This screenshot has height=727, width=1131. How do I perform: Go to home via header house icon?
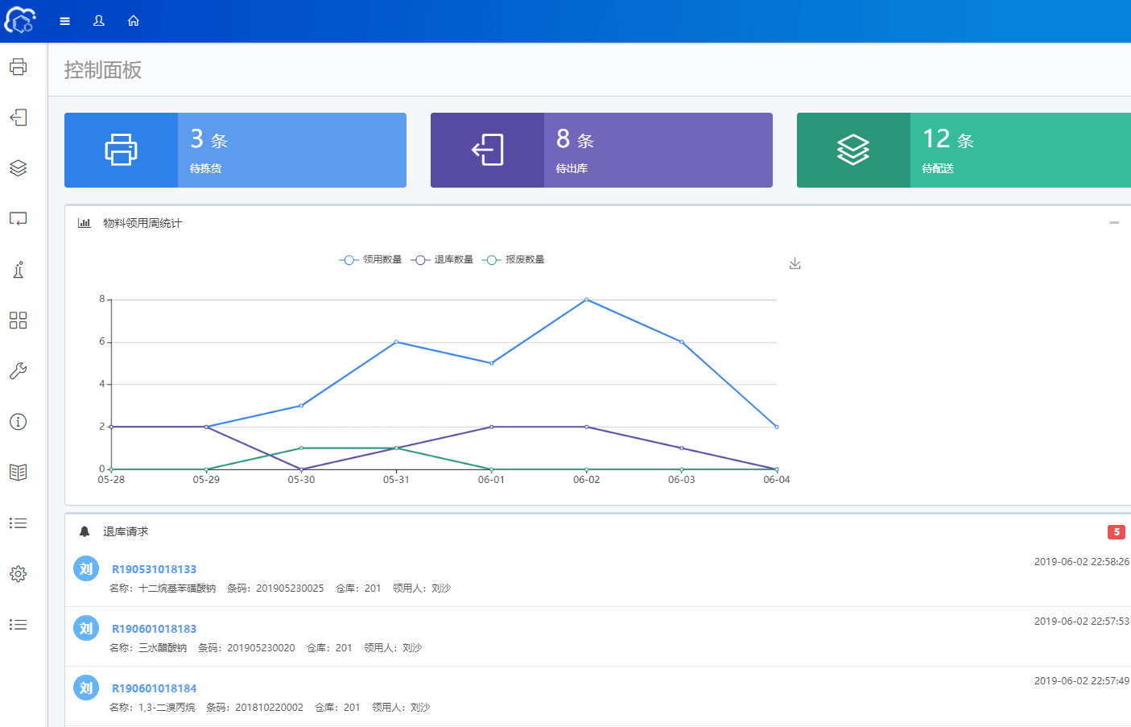point(134,21)
